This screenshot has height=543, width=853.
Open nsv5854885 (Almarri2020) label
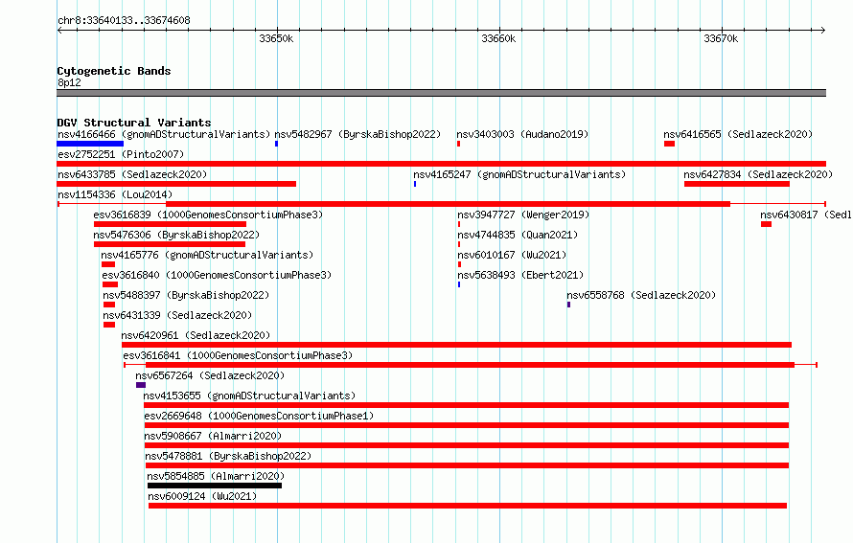216,476
